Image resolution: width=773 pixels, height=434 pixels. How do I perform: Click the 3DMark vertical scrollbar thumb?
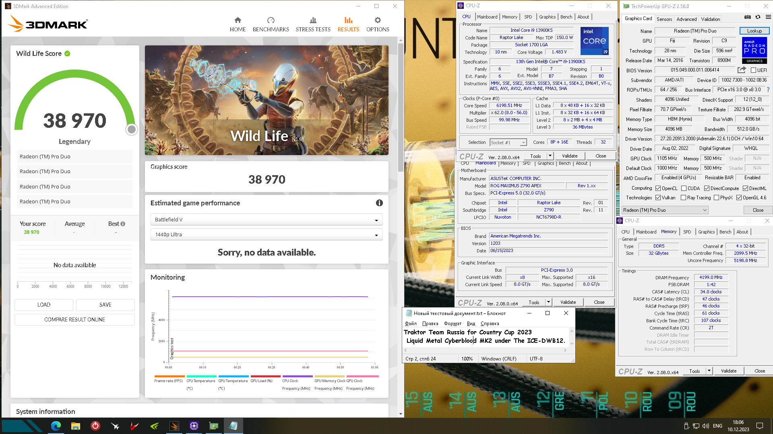coord(400,106)
